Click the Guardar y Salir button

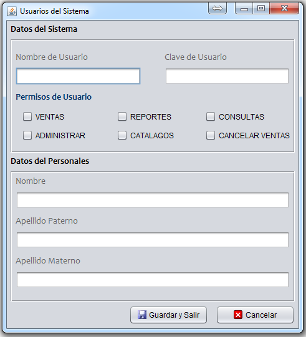click(x=168, y=315)
